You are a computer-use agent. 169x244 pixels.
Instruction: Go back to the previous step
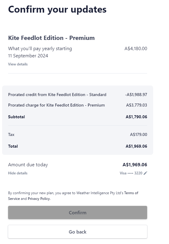coord(78,232)
